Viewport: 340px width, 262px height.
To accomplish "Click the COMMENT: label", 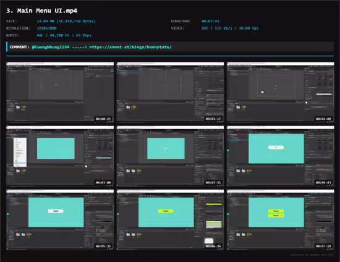I will click(19, 47).
